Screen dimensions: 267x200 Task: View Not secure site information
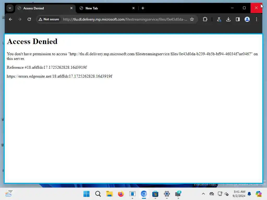[x=49, y=19]
